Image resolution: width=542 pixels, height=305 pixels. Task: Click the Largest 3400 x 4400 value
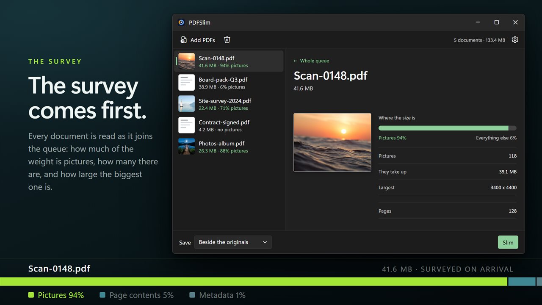(503, 187)
